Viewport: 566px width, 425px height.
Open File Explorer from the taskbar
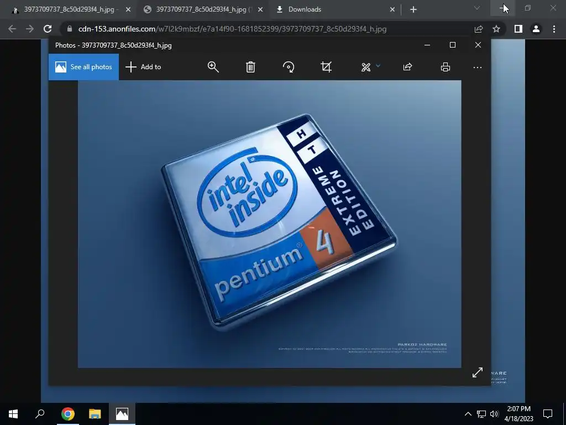click(95, 414)
